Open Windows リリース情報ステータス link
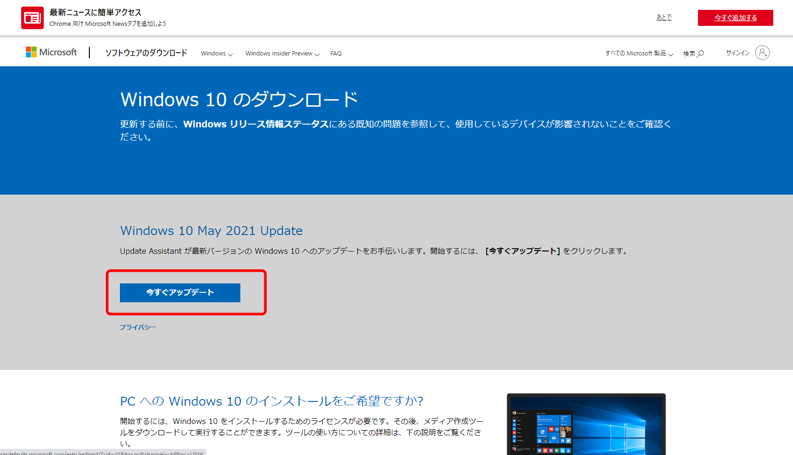Image resolution: width=793 pixels, height=455 pixels. [x=256, y=124]
